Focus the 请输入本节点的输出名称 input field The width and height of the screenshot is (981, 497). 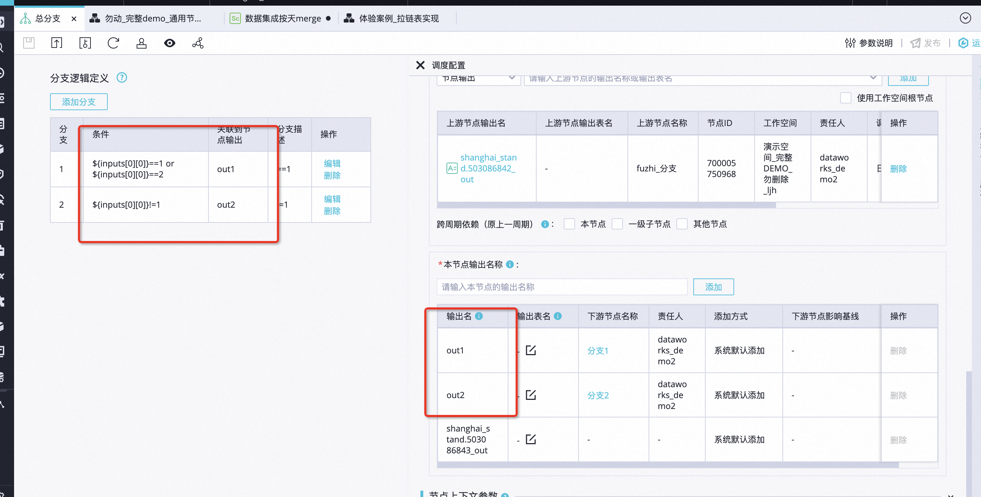pos(562,287)
